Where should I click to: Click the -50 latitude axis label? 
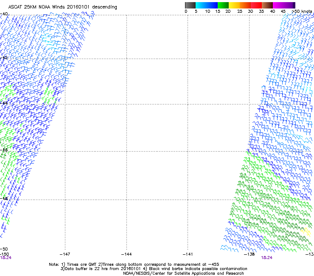coord(4,249)
